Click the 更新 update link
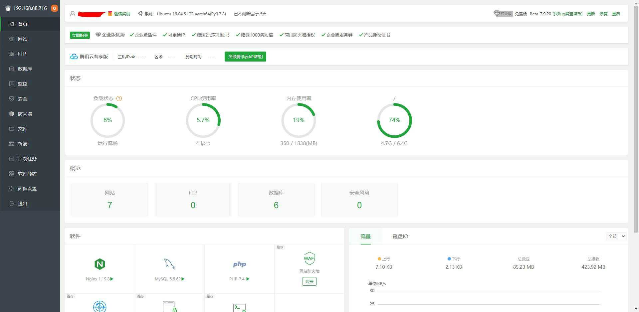Viewport: 639px width, 312px height. click(591, 14)
